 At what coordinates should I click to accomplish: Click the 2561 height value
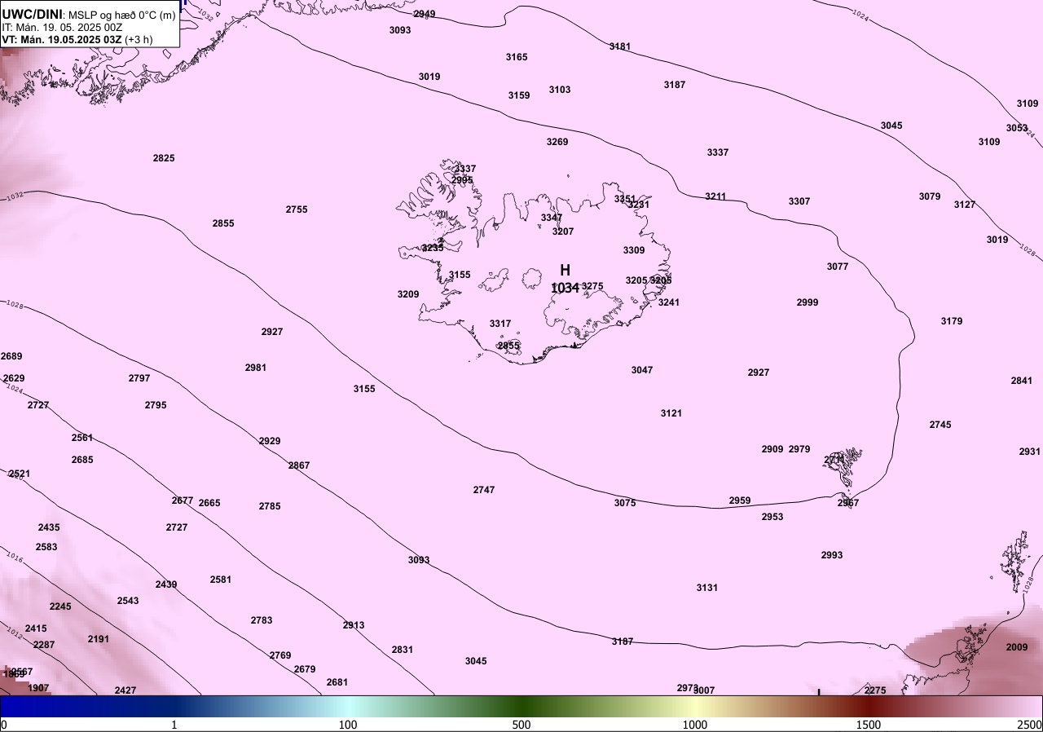click(x=82, y=438)
